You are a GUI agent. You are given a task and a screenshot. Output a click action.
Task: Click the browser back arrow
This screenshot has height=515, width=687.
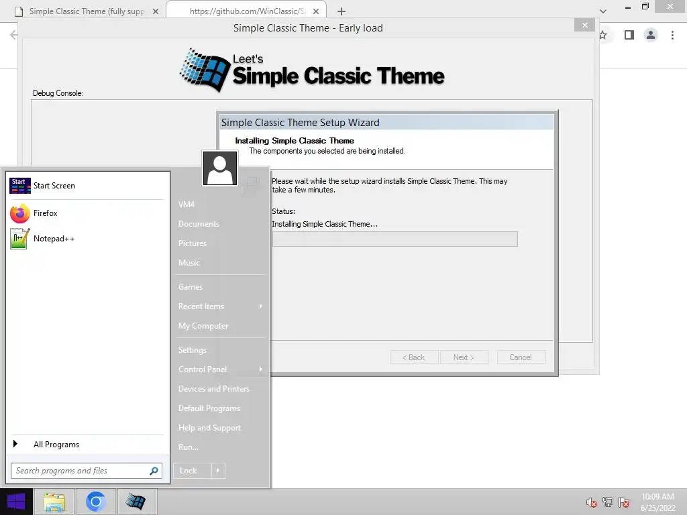[x=14, y=35]
